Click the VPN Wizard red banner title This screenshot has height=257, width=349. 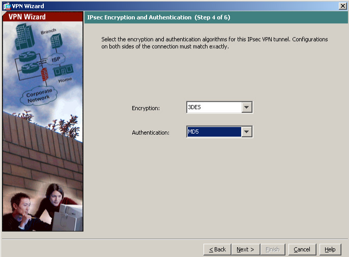click(x=27, y=17)
